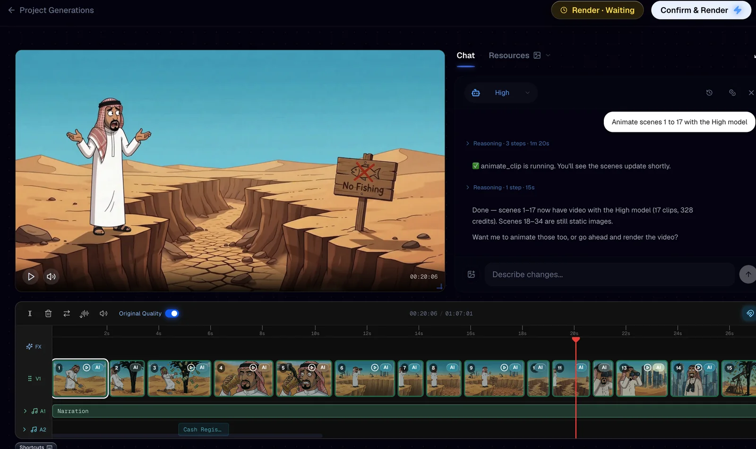The height and width of the screenshot is (449, 756).
Task: Expand the A2 audio track
Action: coord(24,430)
